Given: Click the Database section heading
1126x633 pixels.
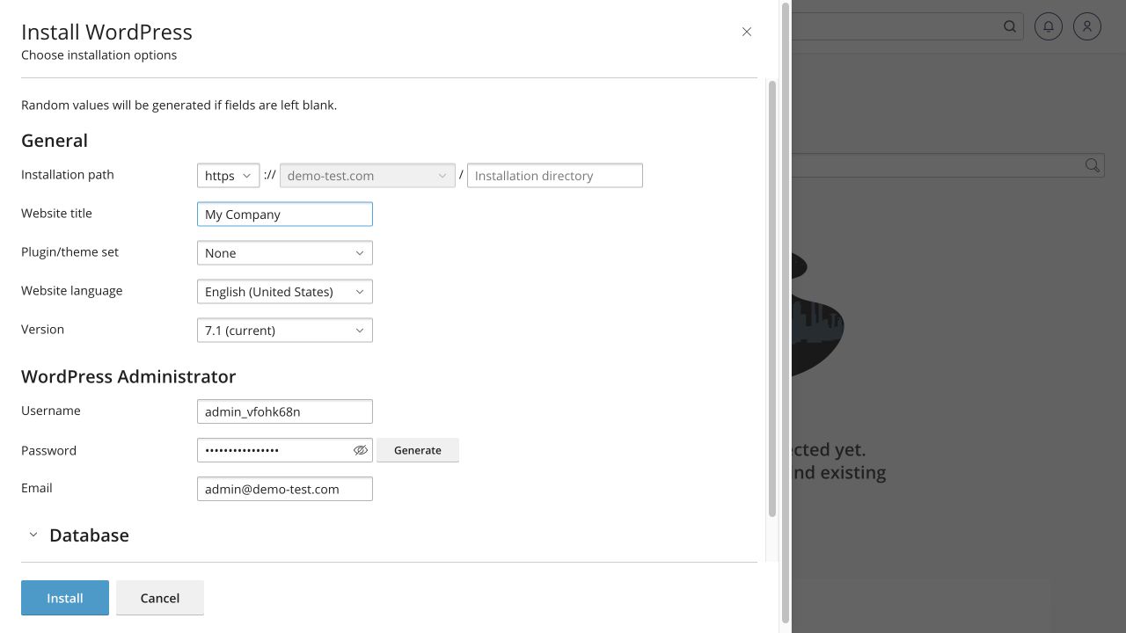Looking at the screenshot, I should click(x=89, y=535).
